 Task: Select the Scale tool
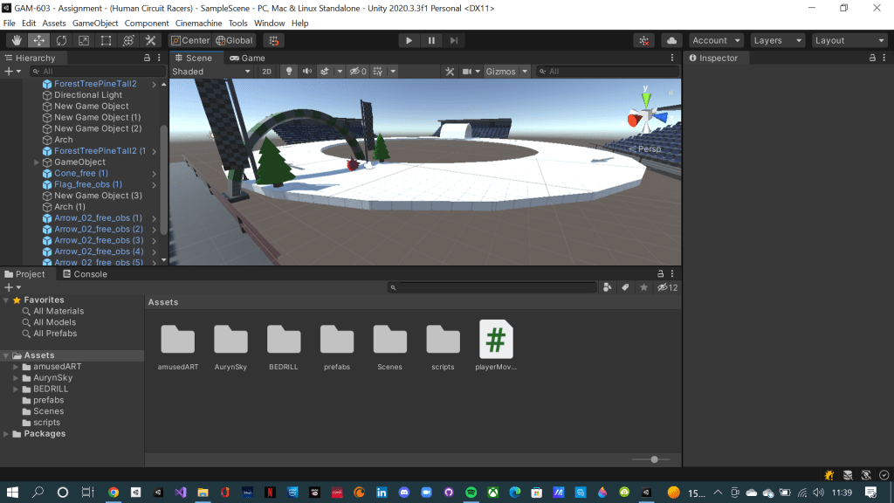tap(84, 40)
